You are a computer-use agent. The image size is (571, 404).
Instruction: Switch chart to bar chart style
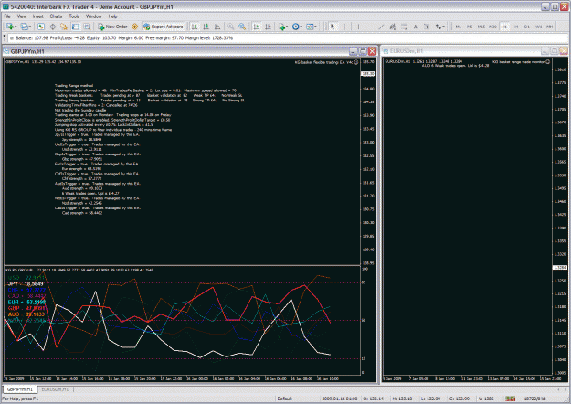(195, 27)
